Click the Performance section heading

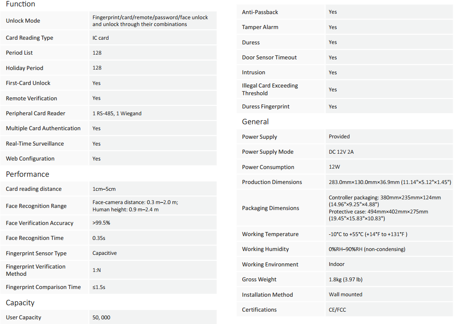coord(27,174)
